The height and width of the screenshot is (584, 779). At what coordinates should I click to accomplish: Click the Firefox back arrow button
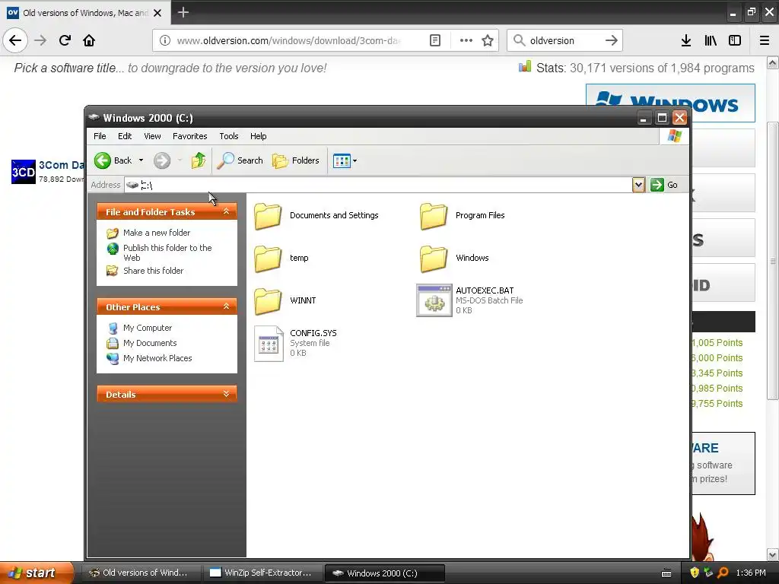coord(15,40)
